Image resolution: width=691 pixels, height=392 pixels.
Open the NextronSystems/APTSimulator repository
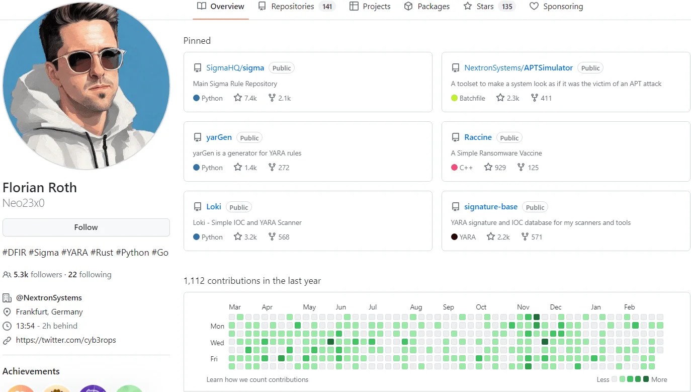click(519, 68)
